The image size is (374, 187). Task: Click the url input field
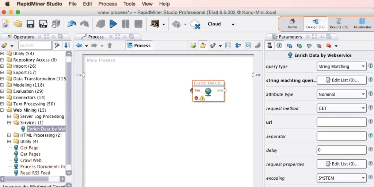341,122
